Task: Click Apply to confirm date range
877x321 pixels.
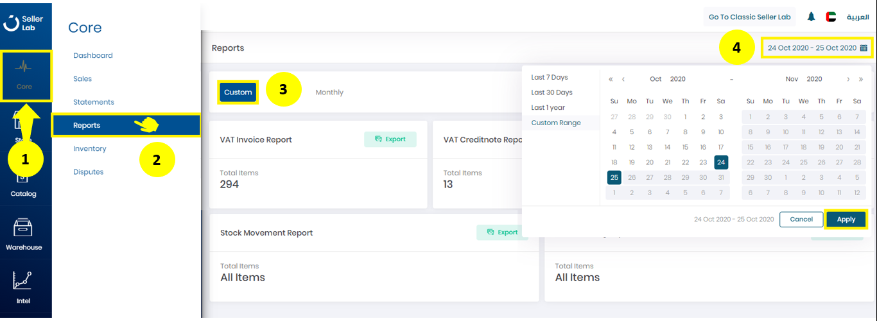Action: (x=846, y=219)
